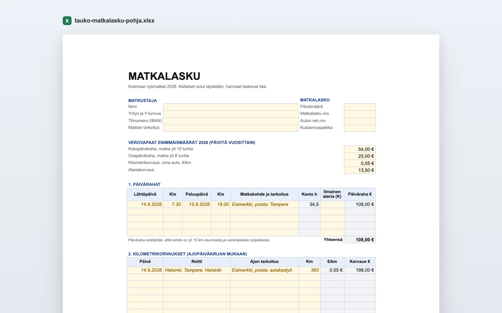
Task: Click the €/km column header
Action: (x=332, y=262)
